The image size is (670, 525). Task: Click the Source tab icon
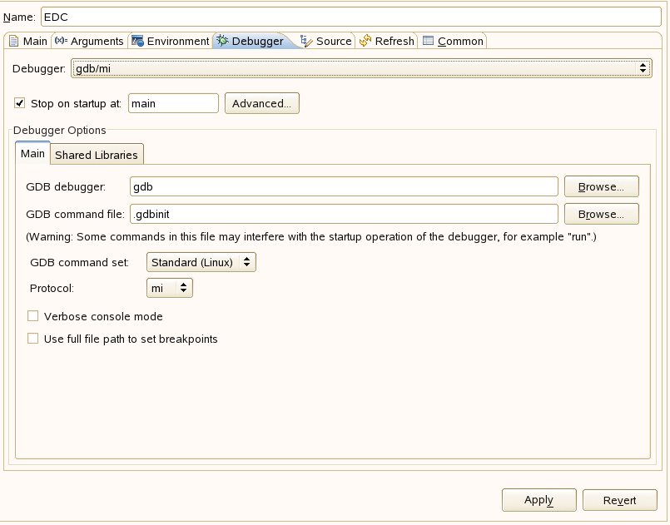click(306, 41)
